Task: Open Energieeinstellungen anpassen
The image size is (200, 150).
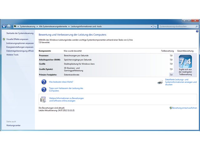Action: [x=20, y=47]
